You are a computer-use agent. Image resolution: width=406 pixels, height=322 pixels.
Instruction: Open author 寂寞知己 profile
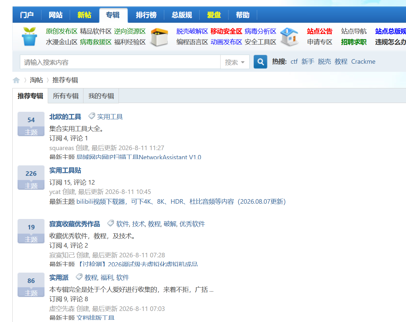click(62, 255)
